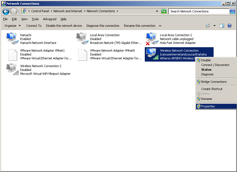Choose Properties from the context menu

click(208, 106)
